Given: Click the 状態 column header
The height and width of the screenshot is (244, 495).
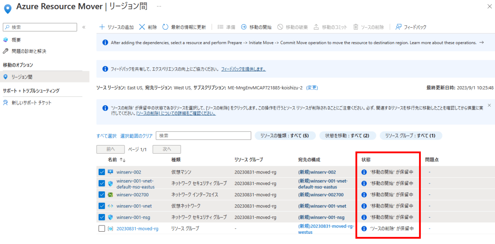Looking at the screenshot, I should (366, 160).
